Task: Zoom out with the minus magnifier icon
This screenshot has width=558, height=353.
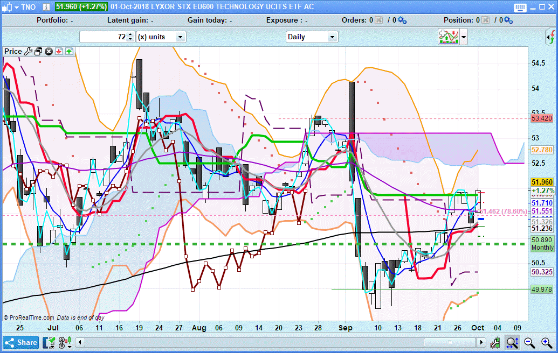Action: click(x=529, y=343)
